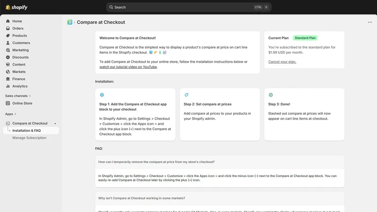Click the Compare at Checkout page title

click(x=101, y=22)
